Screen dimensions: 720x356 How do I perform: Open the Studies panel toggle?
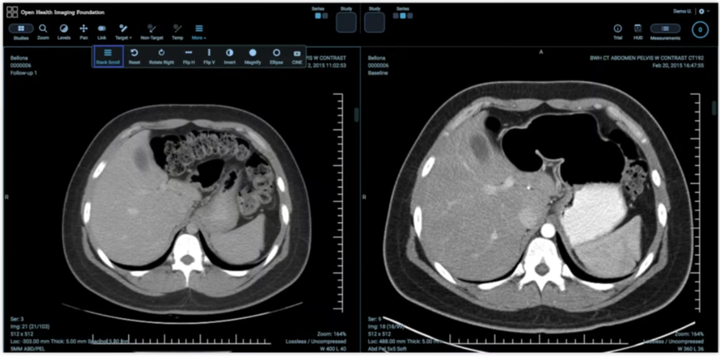(21, 32)
